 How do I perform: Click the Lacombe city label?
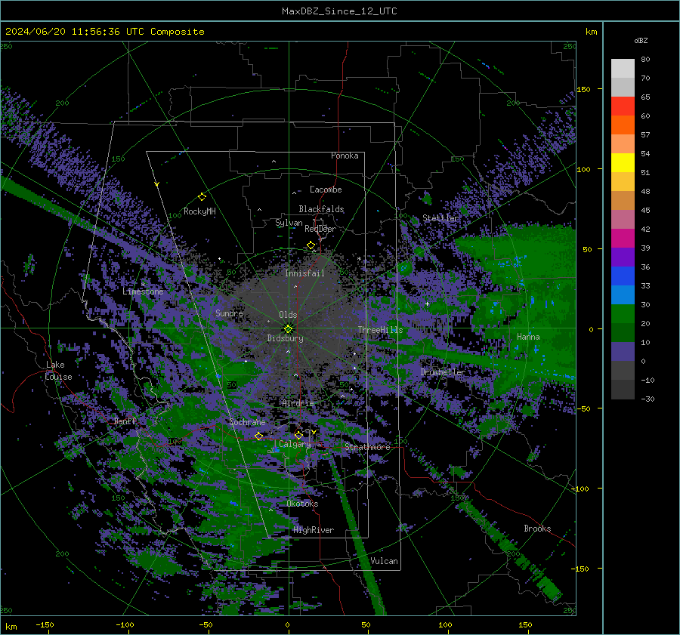coord(326,190)
